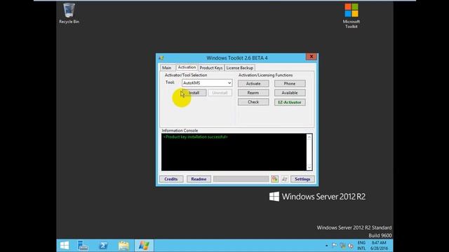Viewport: 449px width, 252px height.
Task: Open the volume speaker tray icon
Action: (x=351, y=246)
